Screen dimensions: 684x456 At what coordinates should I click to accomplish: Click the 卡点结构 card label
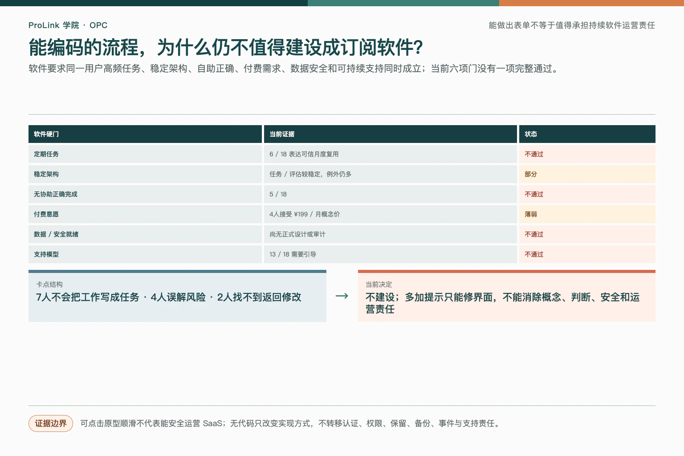[49, 285]
